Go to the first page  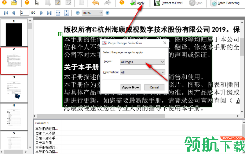click(6, 13)
